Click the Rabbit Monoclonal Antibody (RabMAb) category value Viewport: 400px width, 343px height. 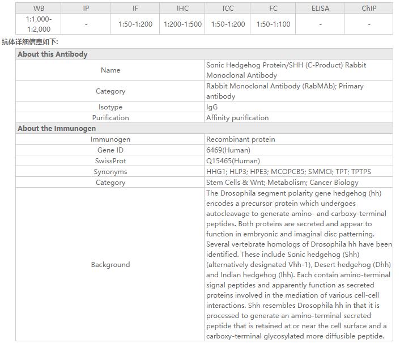point(284,91)
